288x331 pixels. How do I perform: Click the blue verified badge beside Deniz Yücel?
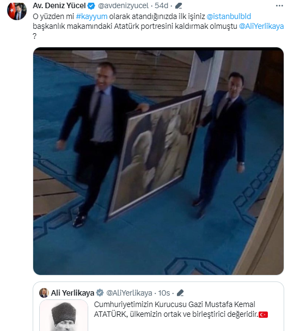91,6
